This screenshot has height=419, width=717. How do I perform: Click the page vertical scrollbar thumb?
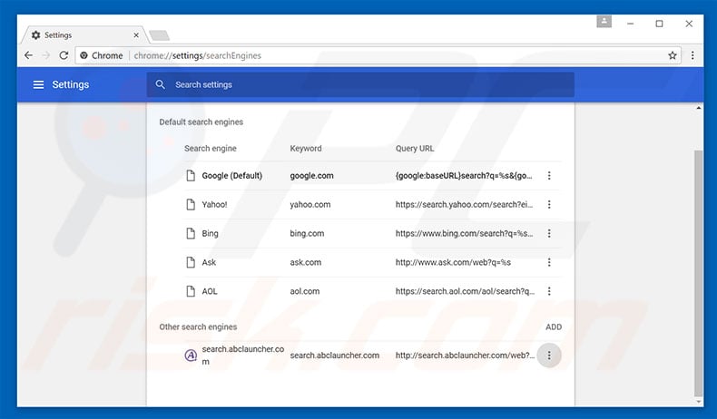coord(698,273)
